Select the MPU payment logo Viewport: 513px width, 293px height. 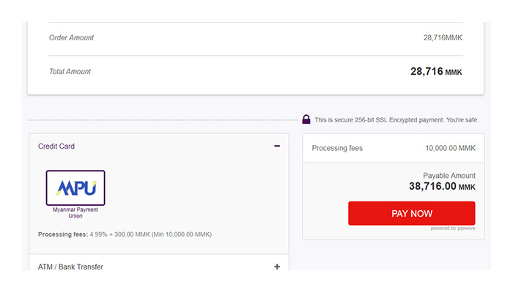[75, 188]
